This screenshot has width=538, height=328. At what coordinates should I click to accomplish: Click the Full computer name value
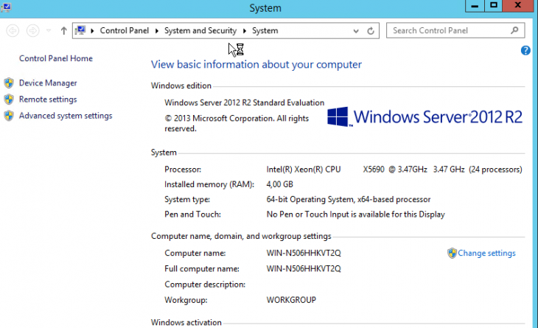(304, 268)
